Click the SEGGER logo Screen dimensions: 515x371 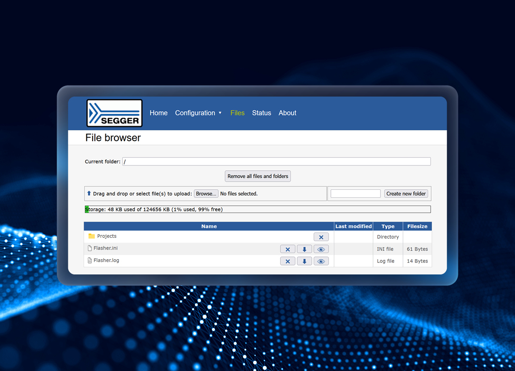(x=114, y=113)
